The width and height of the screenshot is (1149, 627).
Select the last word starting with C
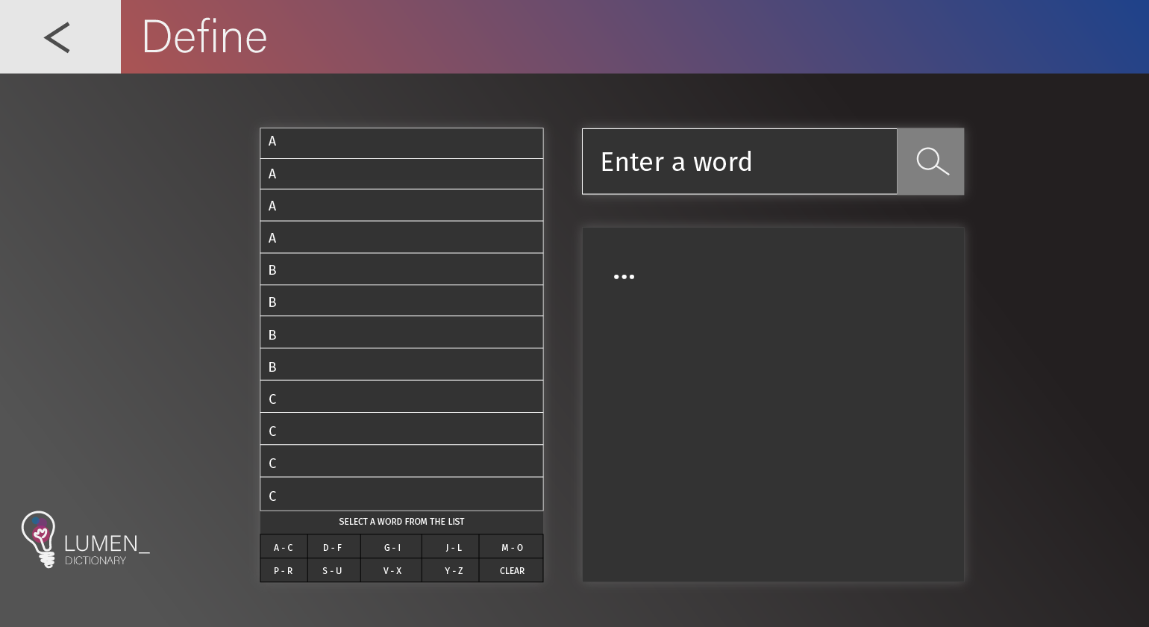pyautogui.click(x=401, y=495)
